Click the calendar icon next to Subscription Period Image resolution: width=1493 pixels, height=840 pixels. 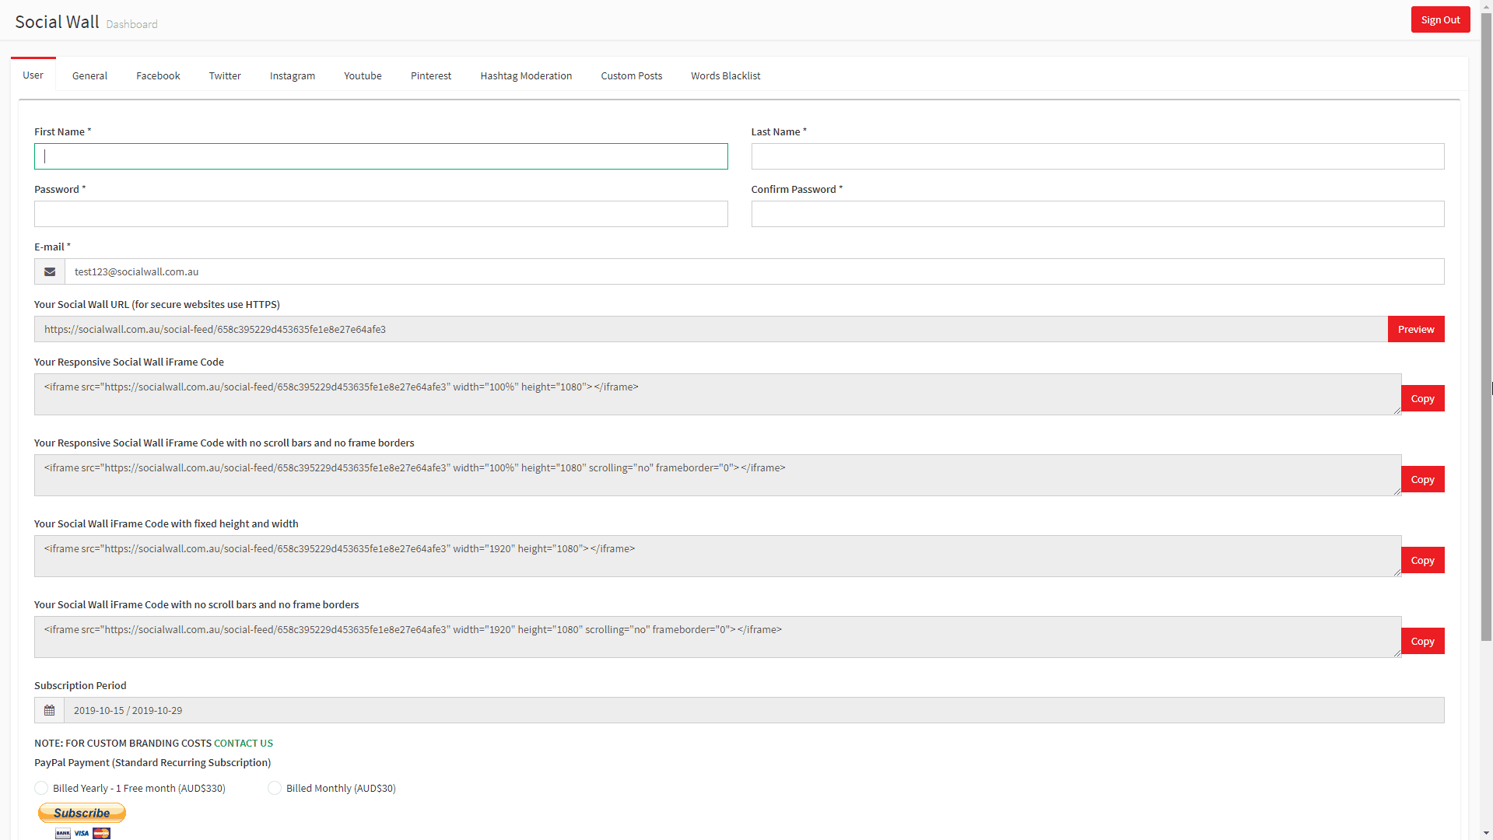coord(49,710)
